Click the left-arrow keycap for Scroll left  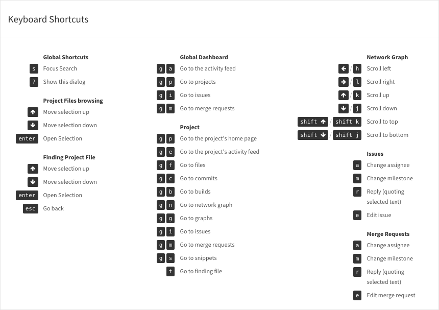pyautogui.click(x=344, y=68)
